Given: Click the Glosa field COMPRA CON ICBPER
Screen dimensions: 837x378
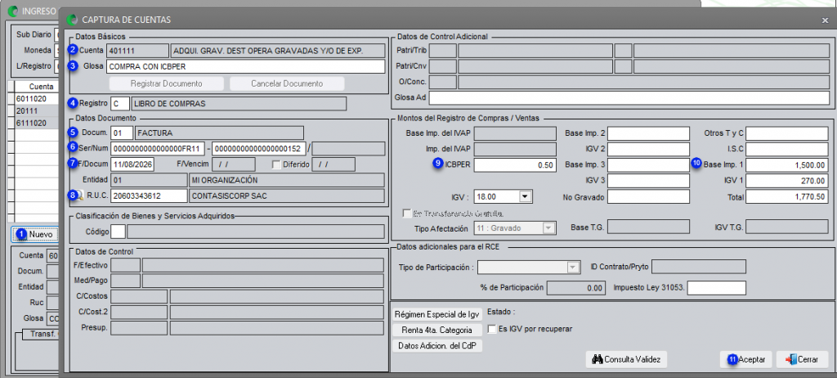Looking at the screenshot, I should (x=245, y=67).
